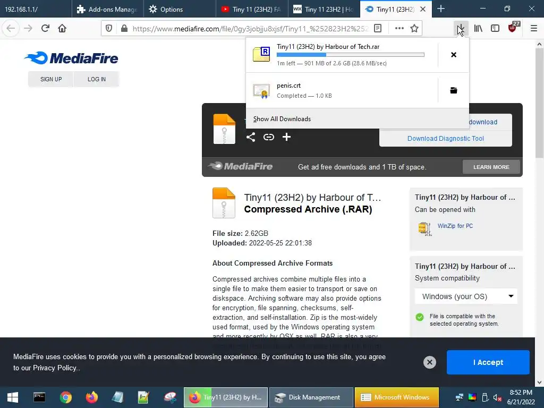Open a new browser tab
This screenshot has width=544, height=408.
(x=440, y=8)
